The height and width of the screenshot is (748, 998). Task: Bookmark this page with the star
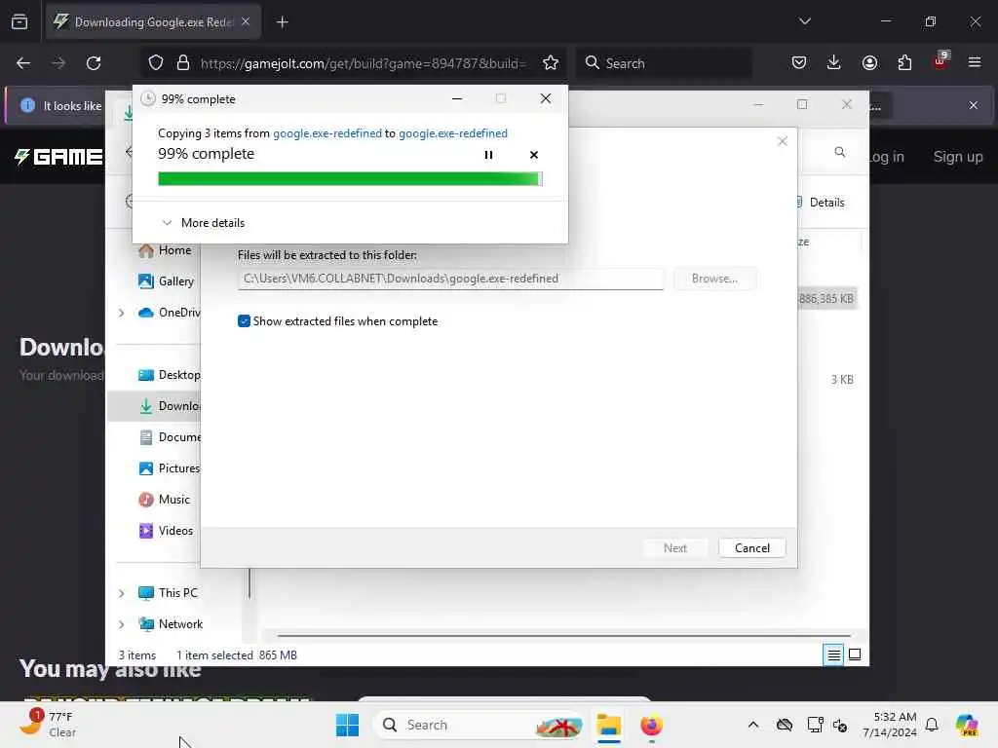pos(551,63)
